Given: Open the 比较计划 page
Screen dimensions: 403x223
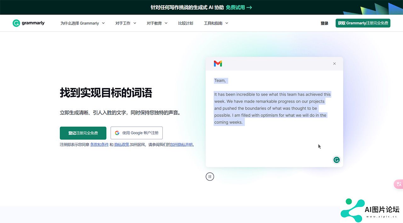Looking at the screenshot, I should tap(185, 23).
